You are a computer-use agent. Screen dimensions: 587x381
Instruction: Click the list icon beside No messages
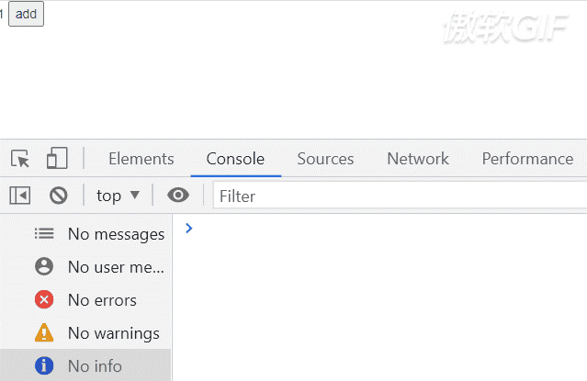44,233
